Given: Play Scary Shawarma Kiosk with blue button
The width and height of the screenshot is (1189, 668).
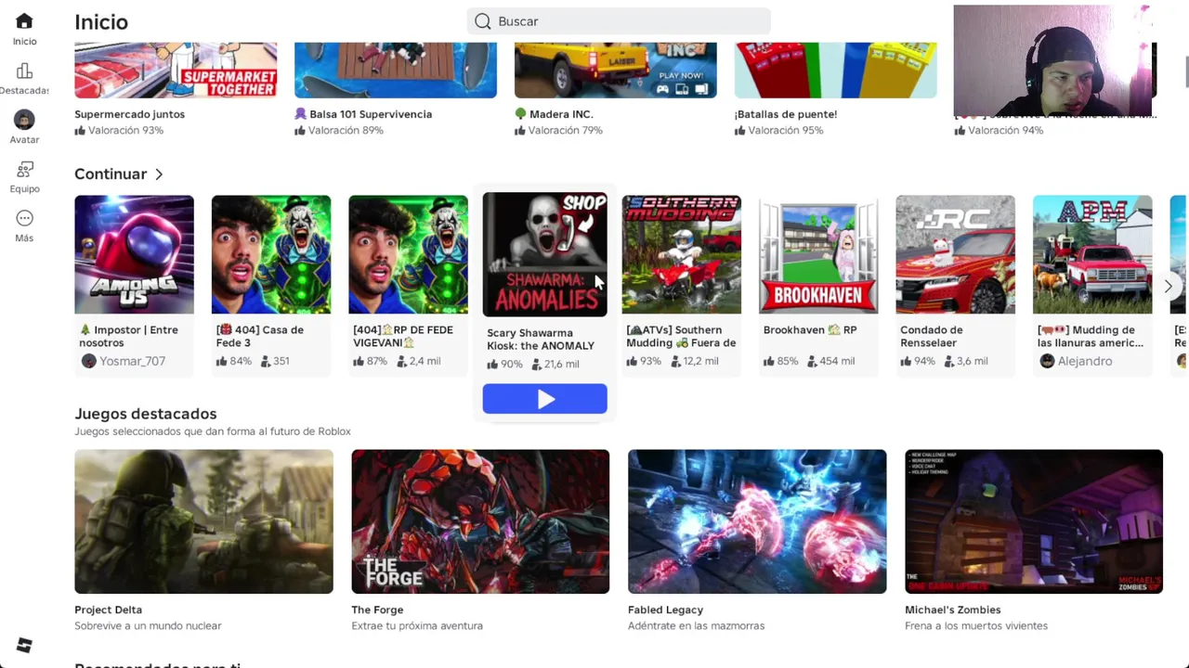Looking at the screenshot, I should (544, 399).
